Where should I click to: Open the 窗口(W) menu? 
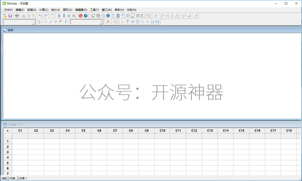[x=107, y=10]
